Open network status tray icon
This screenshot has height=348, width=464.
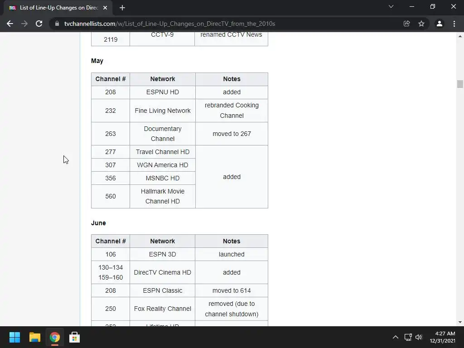pos(408,337)
